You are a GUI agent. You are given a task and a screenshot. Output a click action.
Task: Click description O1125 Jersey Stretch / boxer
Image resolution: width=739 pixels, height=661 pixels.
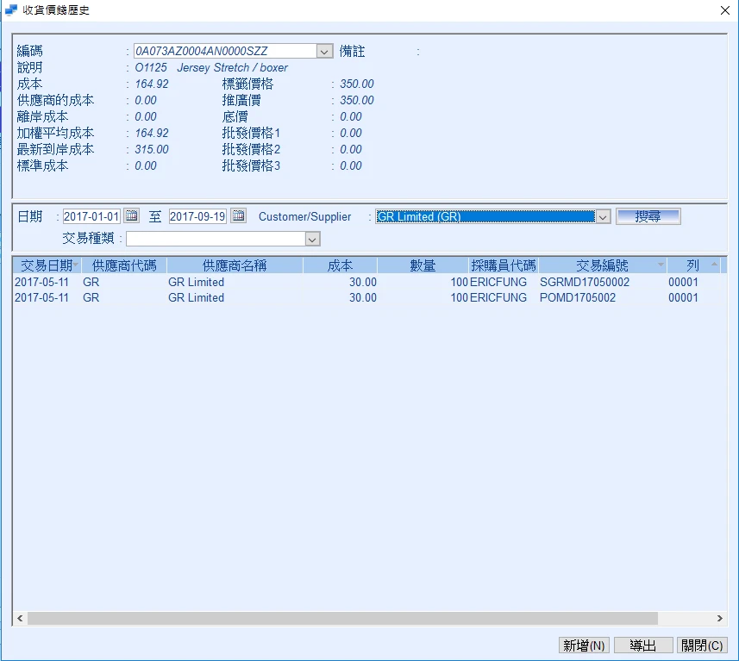pos(211,67)
